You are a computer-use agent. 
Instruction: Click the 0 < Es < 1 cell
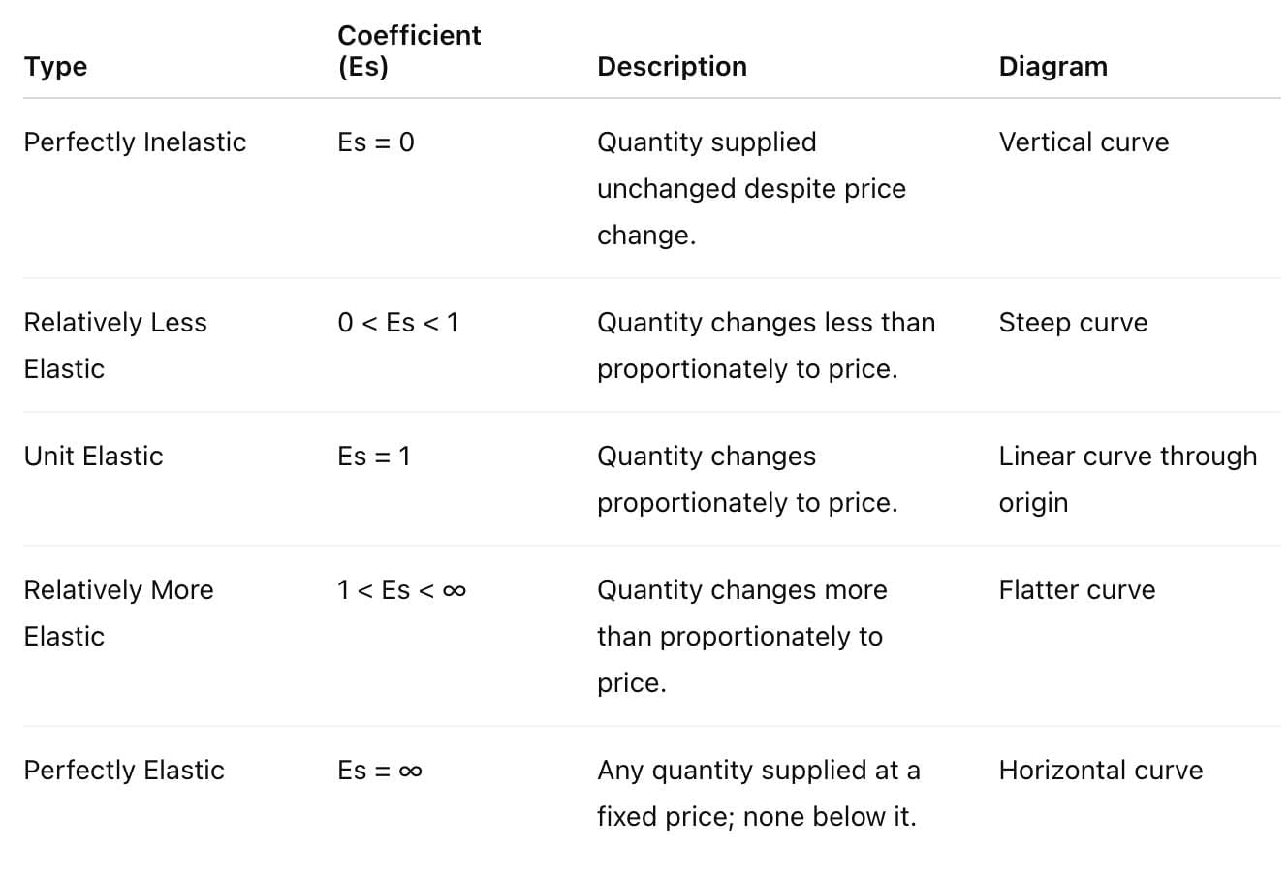click(x=397, y=322)
